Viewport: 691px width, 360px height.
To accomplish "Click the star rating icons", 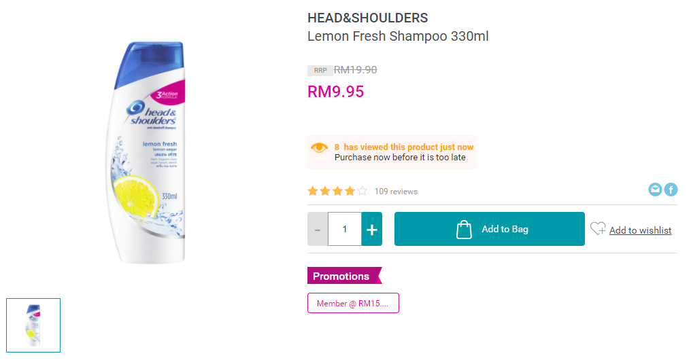I will point(337,192).
